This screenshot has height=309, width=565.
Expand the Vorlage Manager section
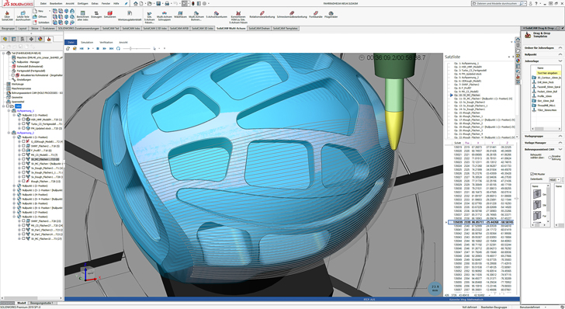560,143
